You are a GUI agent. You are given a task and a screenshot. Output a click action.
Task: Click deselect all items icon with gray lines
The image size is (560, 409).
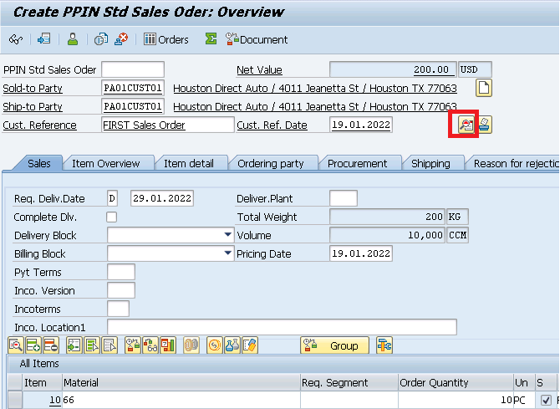109,345
